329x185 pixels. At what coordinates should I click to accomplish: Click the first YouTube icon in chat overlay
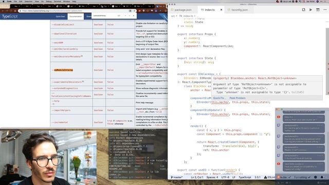pos(279,117)
